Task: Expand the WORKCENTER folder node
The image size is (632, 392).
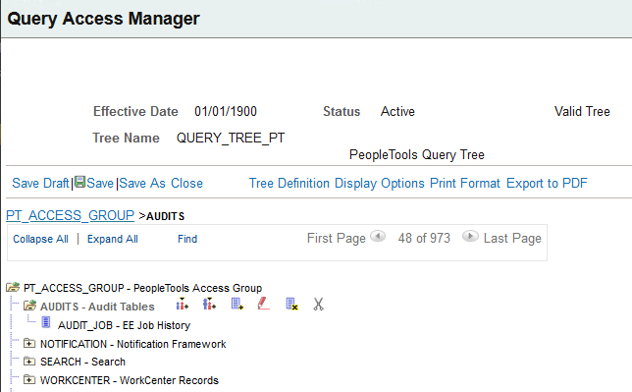Action: (x=29, y=379)
